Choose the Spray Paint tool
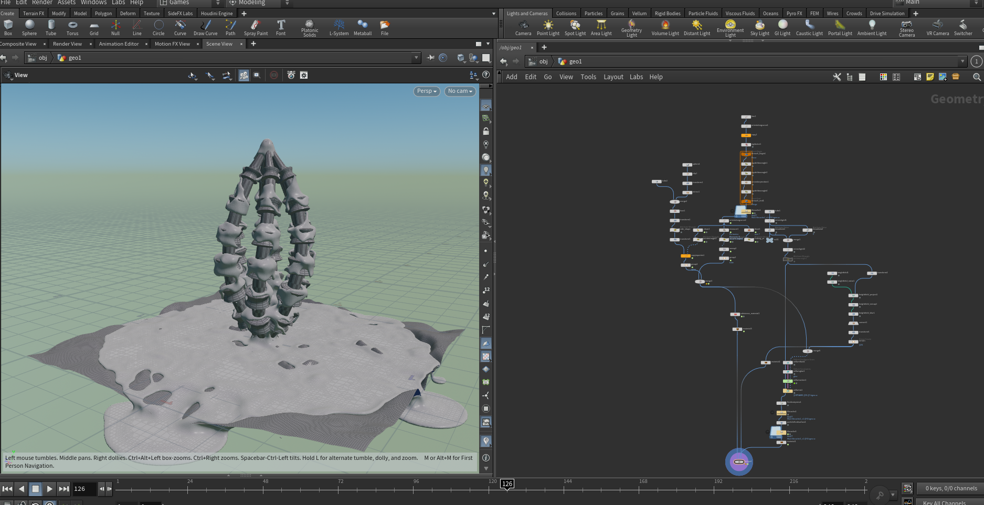Screen dimensions: 984x505 tap(256, 27)
